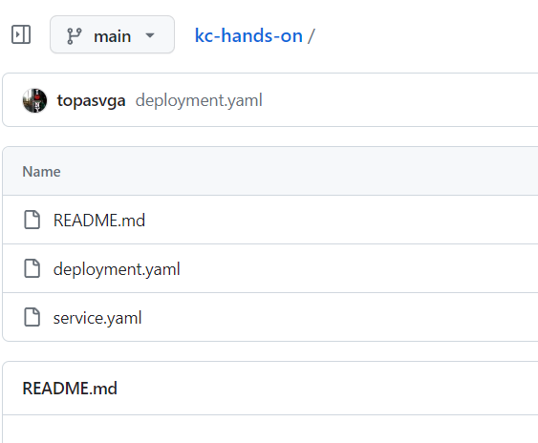Click the topasvga user avatar
This screenshot has height=443, width=538.
34,100
